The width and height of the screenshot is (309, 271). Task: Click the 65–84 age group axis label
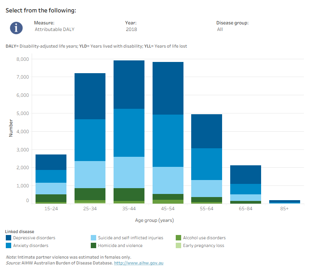click(246, 209)
